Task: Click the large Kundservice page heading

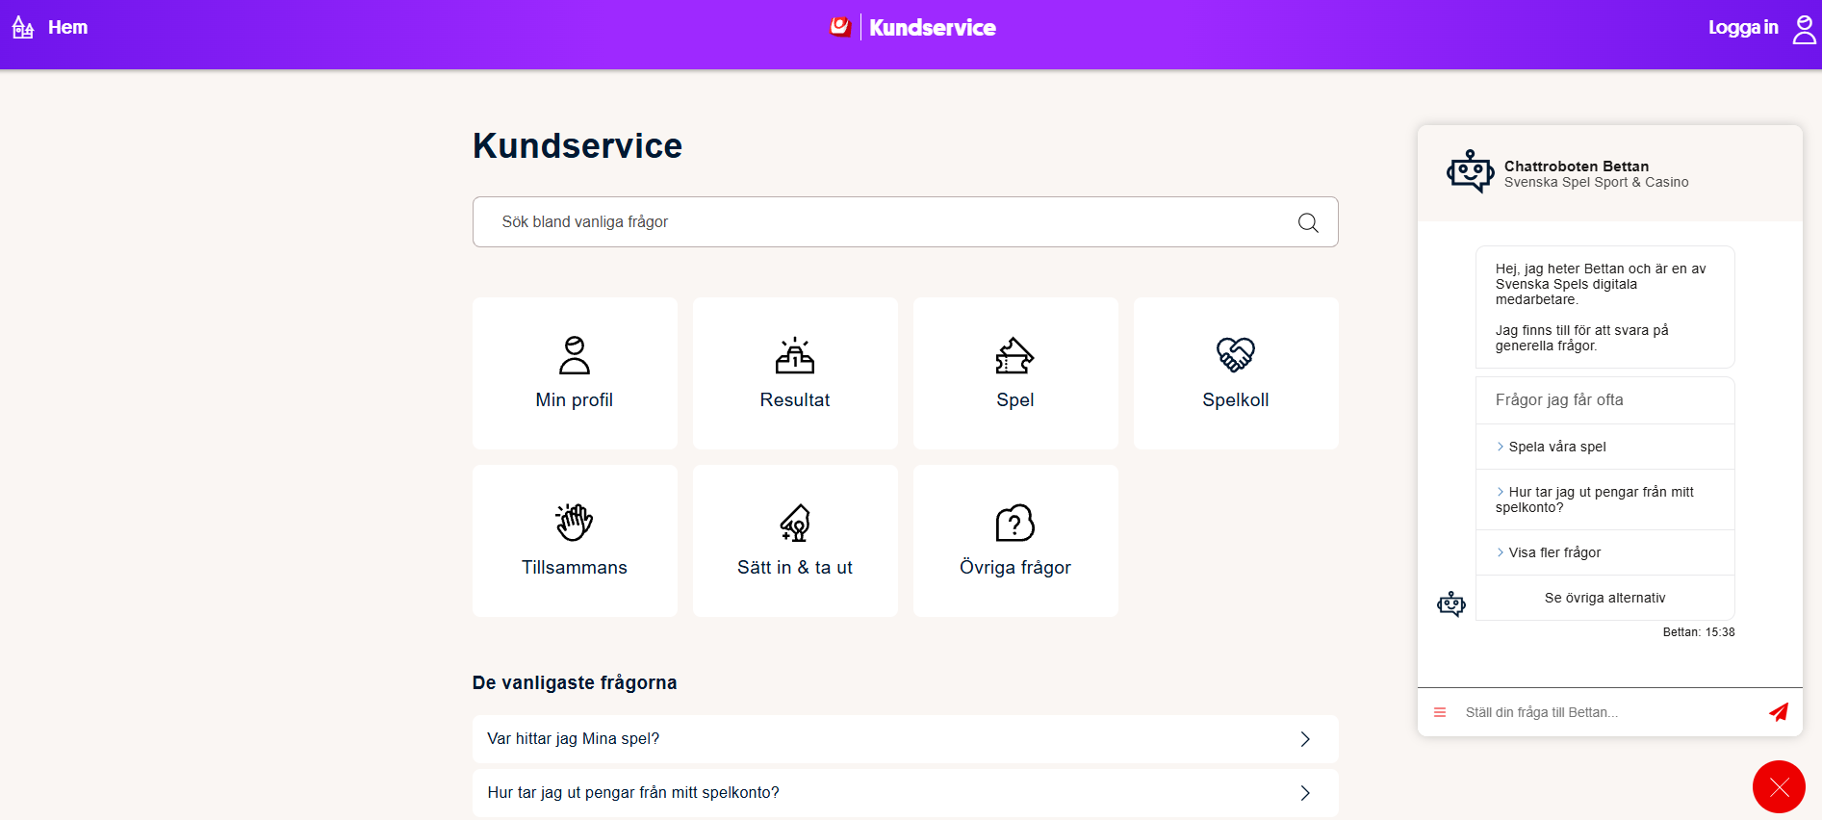Action: pos(577,146)
